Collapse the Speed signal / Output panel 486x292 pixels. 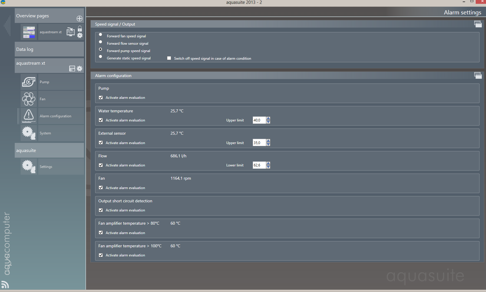[478, 24]
